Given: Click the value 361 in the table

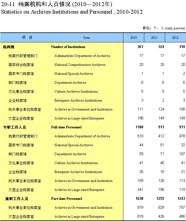Looking at the screenshot, I should click(140, 47).
